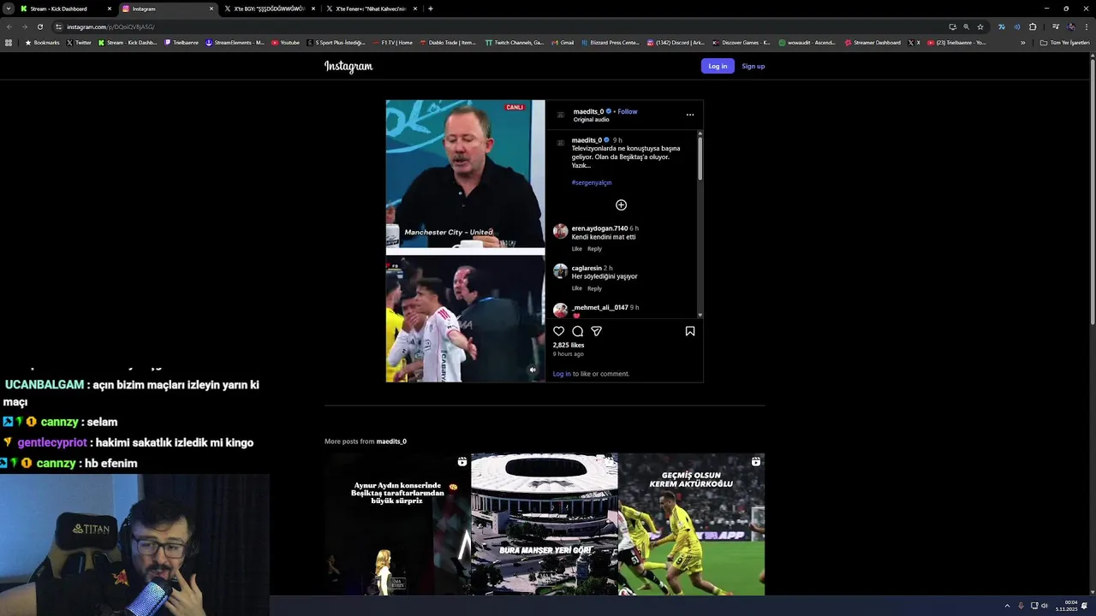Open the Extensions puzzle icon
Screen dimensions: 1096x616
point(1033,27)
